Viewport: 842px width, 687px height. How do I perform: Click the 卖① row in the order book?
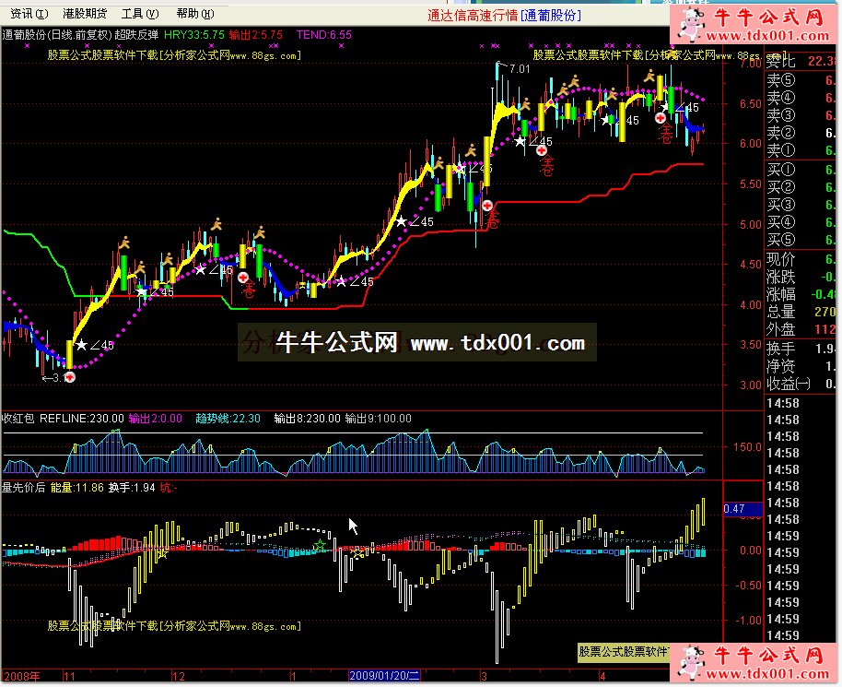click(x=801, y=150)
